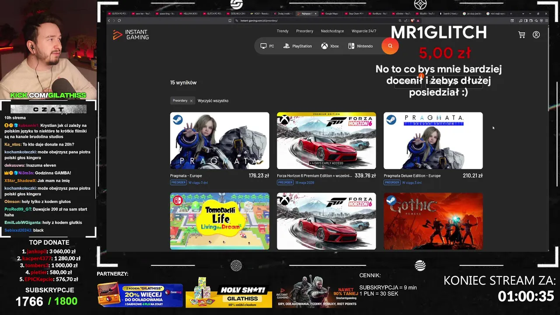Click the Instant Gaming logo
This screenshot has height=315, width=560.
(x=131, y=35)
